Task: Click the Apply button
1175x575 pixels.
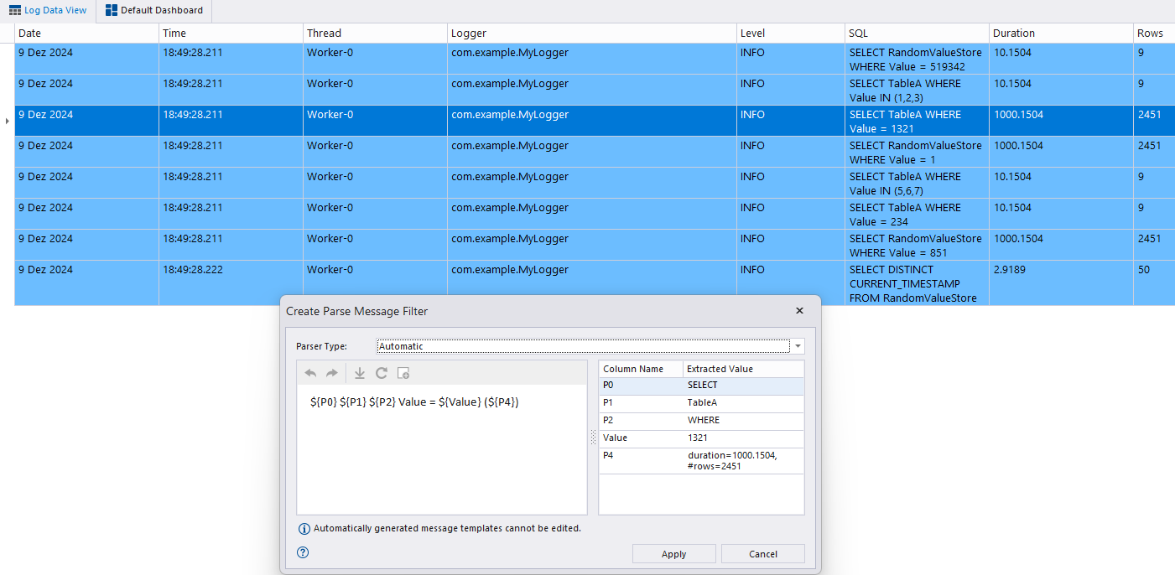Action: 674,554
